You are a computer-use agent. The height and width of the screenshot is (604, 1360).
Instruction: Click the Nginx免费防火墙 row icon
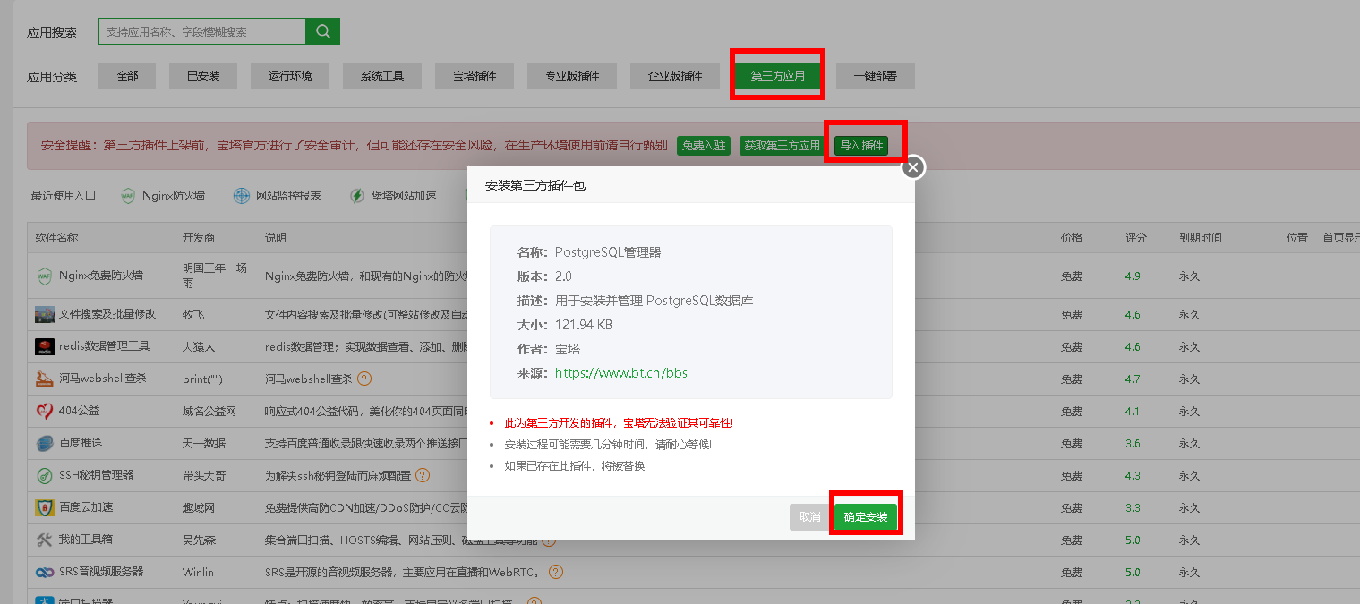(x=45, y=276)
